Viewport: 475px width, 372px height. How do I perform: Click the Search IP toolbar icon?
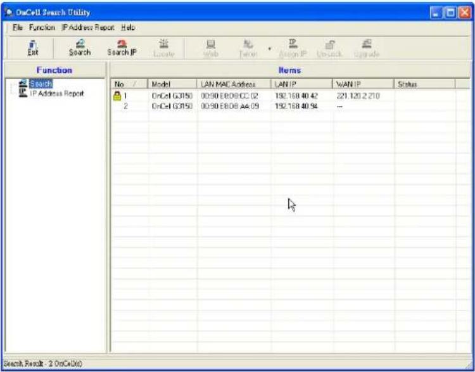point(122,48)
